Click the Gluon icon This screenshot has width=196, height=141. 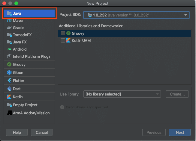tap(9, 72)
